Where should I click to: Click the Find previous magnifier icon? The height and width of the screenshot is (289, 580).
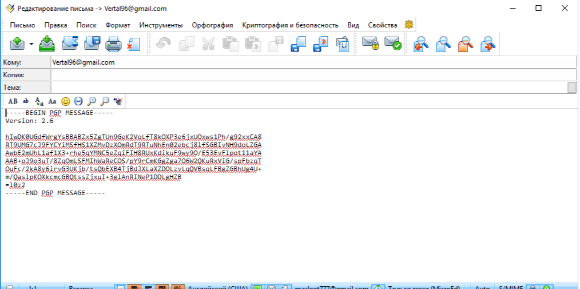[x=421, y=43]
